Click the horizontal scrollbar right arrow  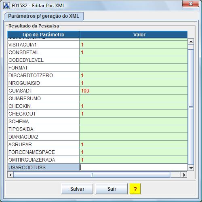(184, 175)
